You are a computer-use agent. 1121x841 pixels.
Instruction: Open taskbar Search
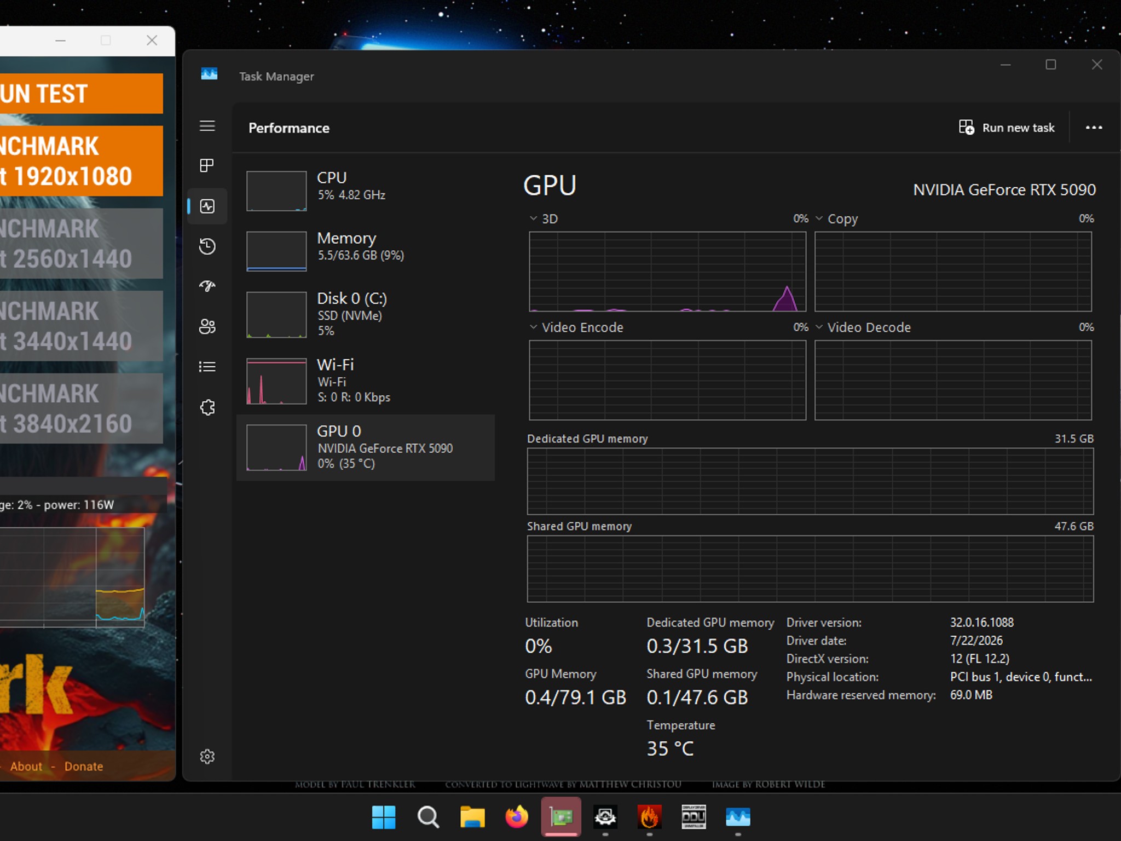pos(428,817)
